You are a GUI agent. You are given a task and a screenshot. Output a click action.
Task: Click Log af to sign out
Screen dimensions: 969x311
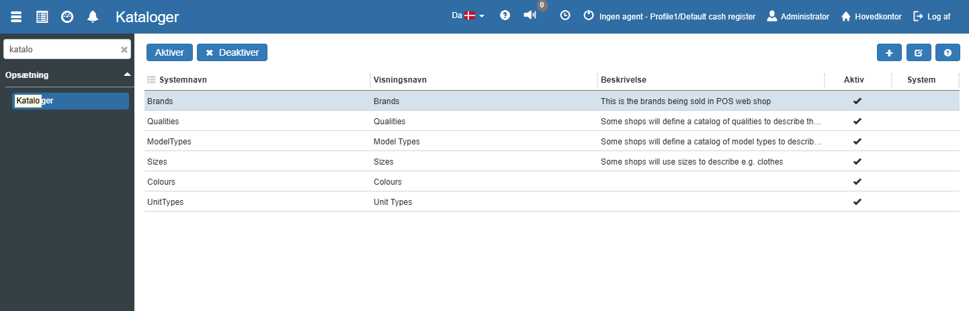pos(931,16)
